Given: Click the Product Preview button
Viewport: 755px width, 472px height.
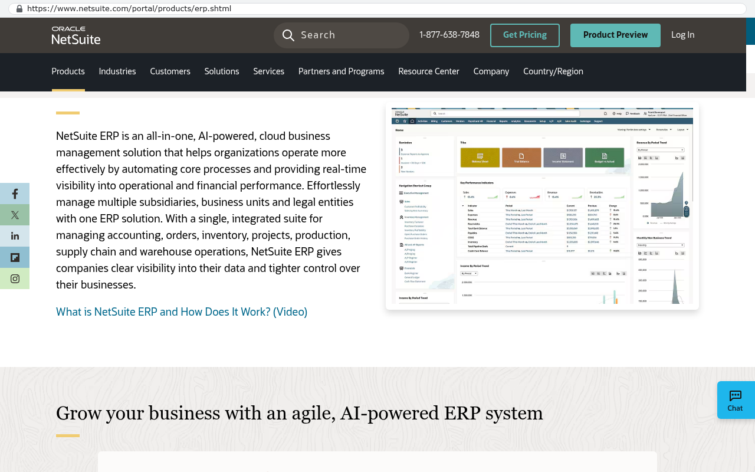Looking at the screenshot, I should [615, 35].
